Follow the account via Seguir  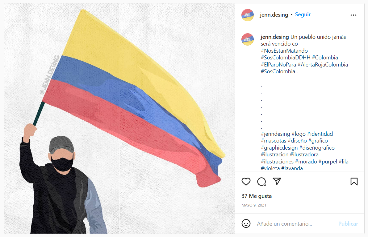303,14
